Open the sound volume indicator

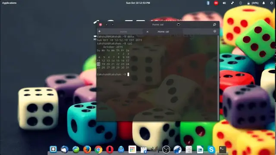(224, 3)
